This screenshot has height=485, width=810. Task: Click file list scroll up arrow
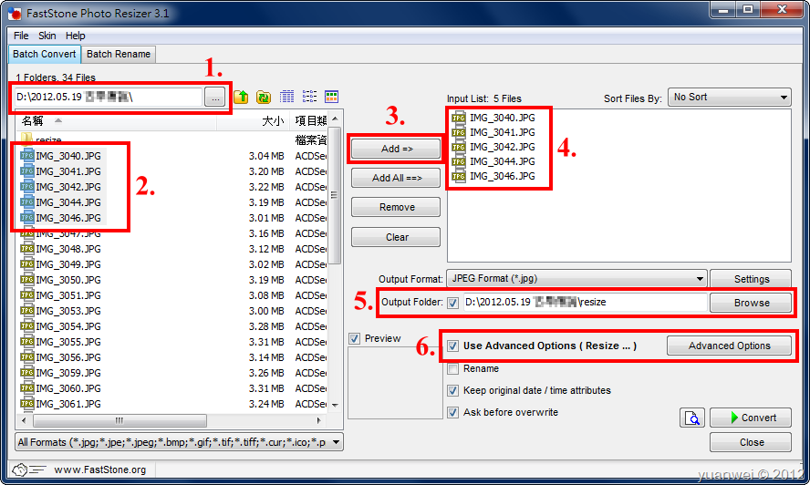[335, 119]
